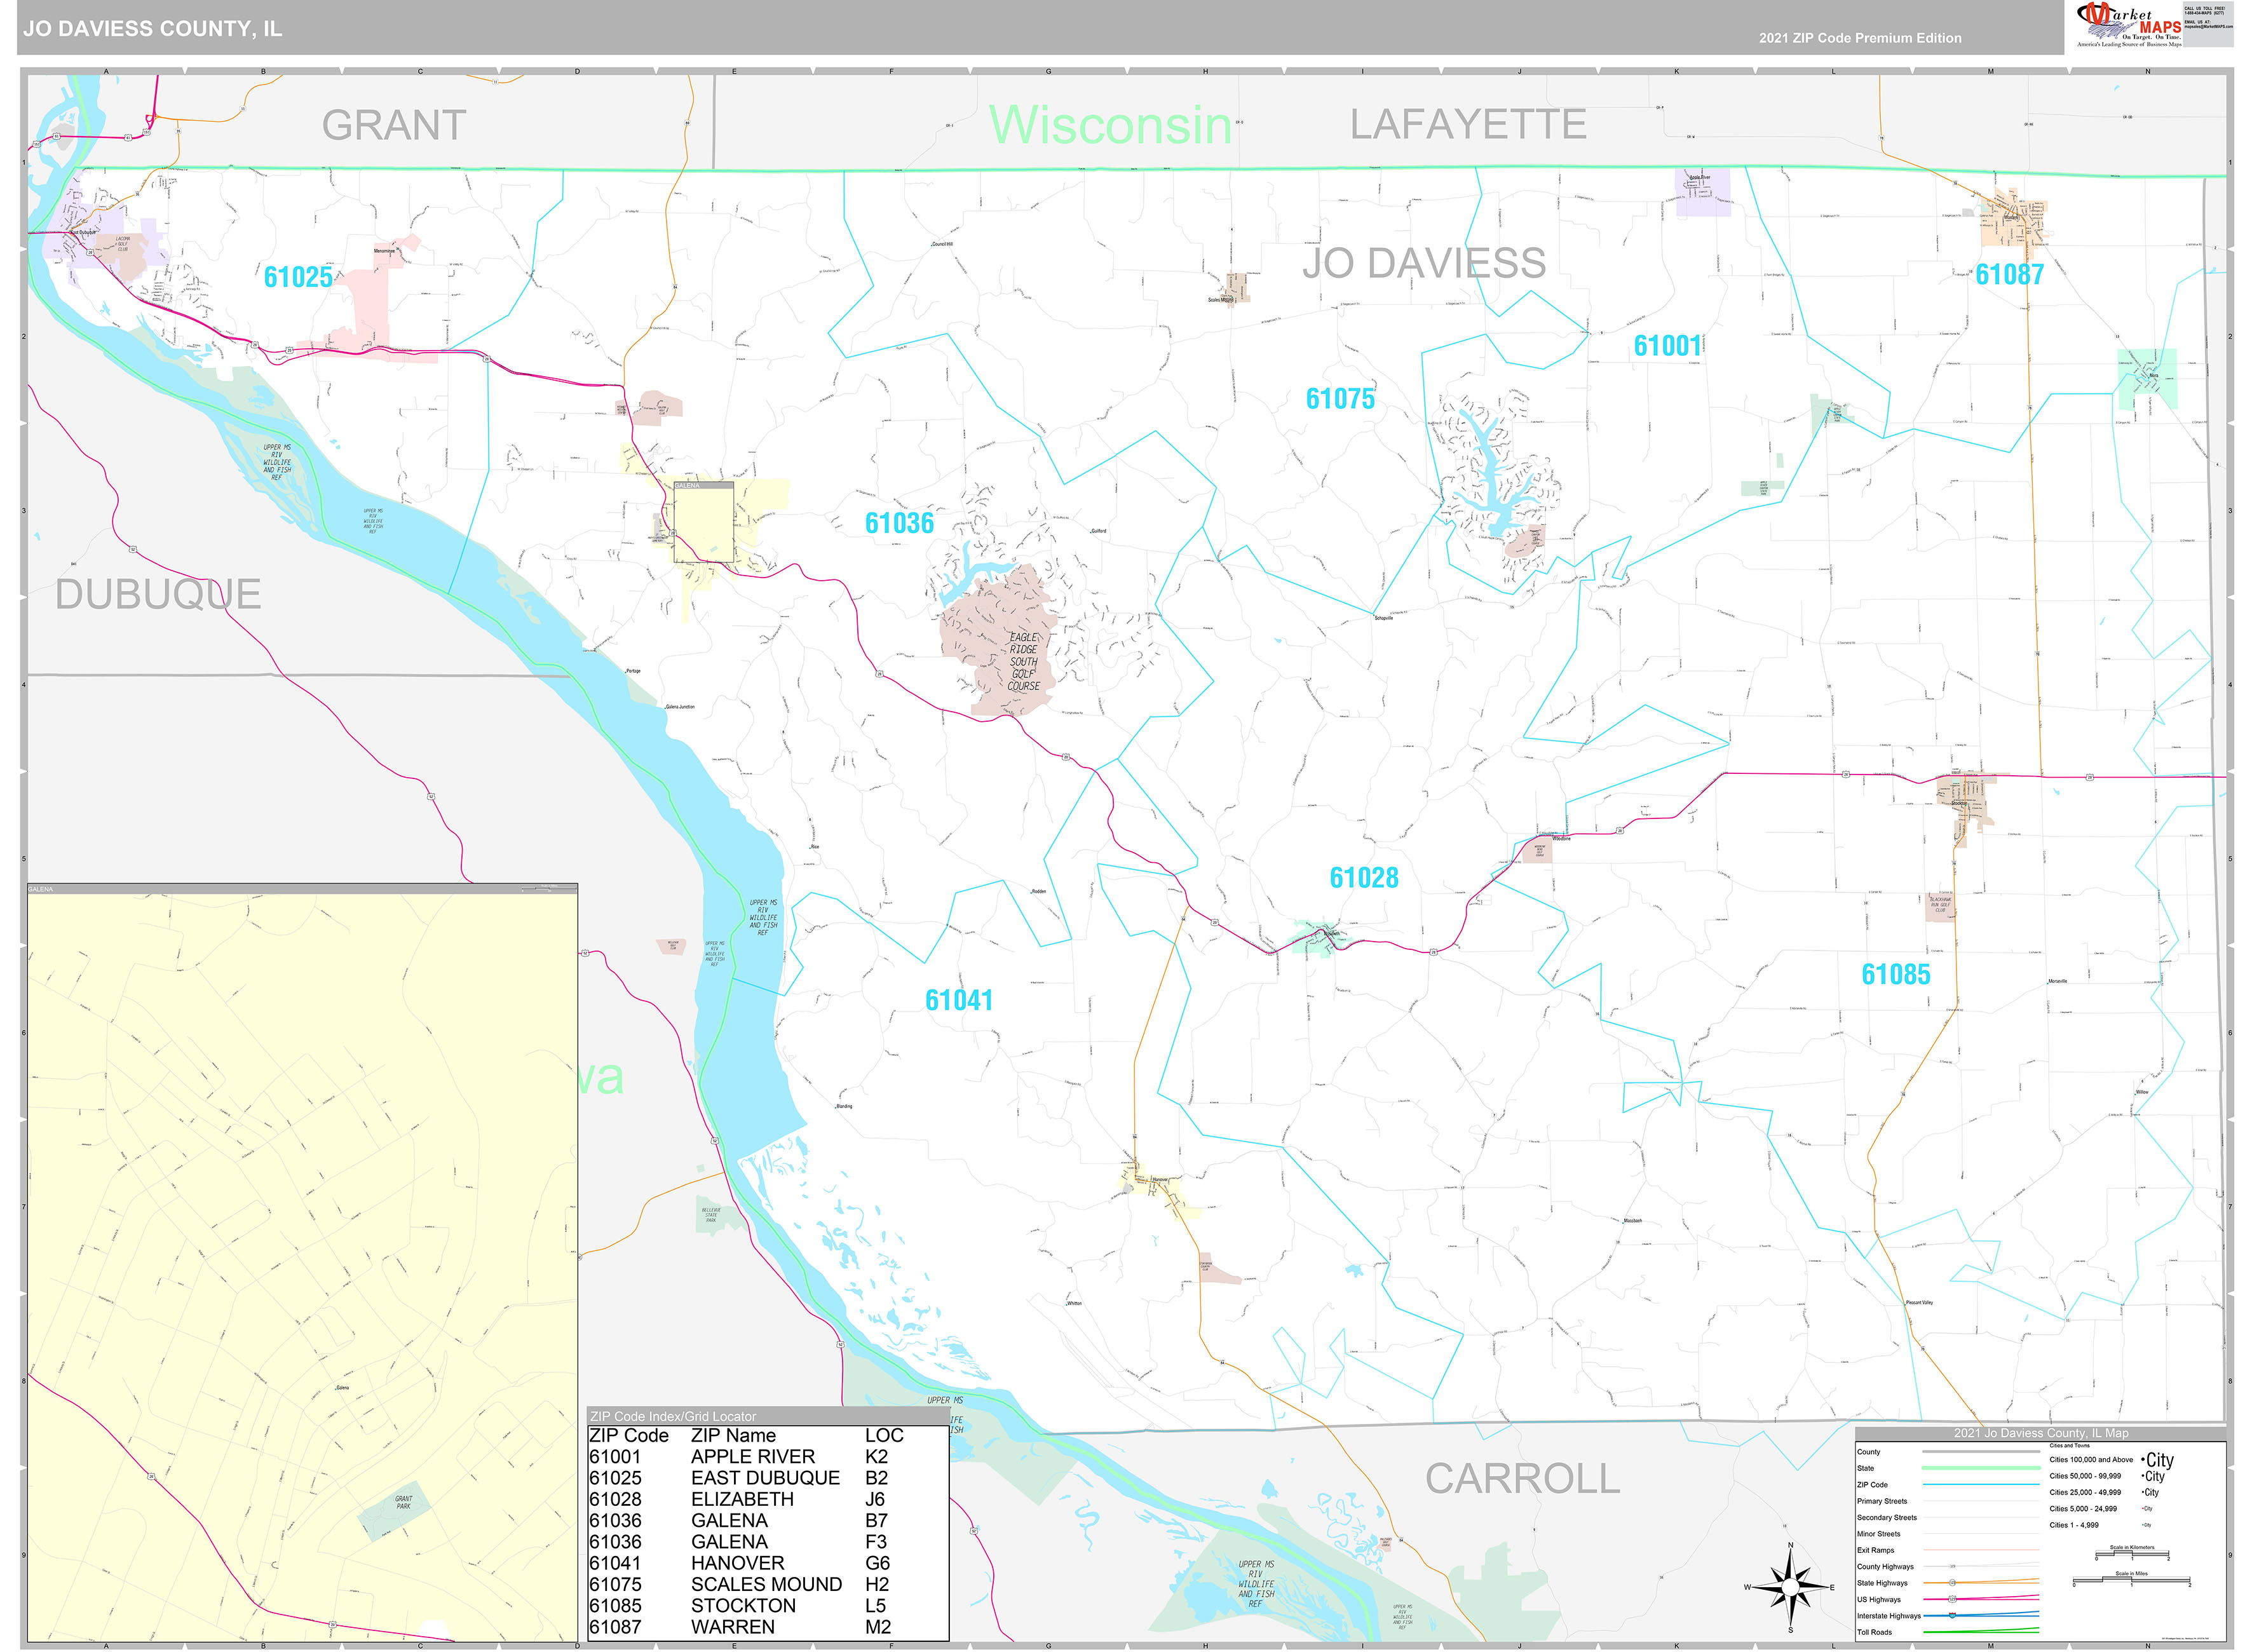
Task: Click the Cities 100,000 and Above legend entry
Action: [2091, 1460]
